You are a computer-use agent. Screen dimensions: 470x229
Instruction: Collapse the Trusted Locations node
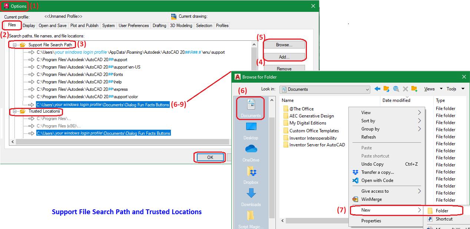14,111
